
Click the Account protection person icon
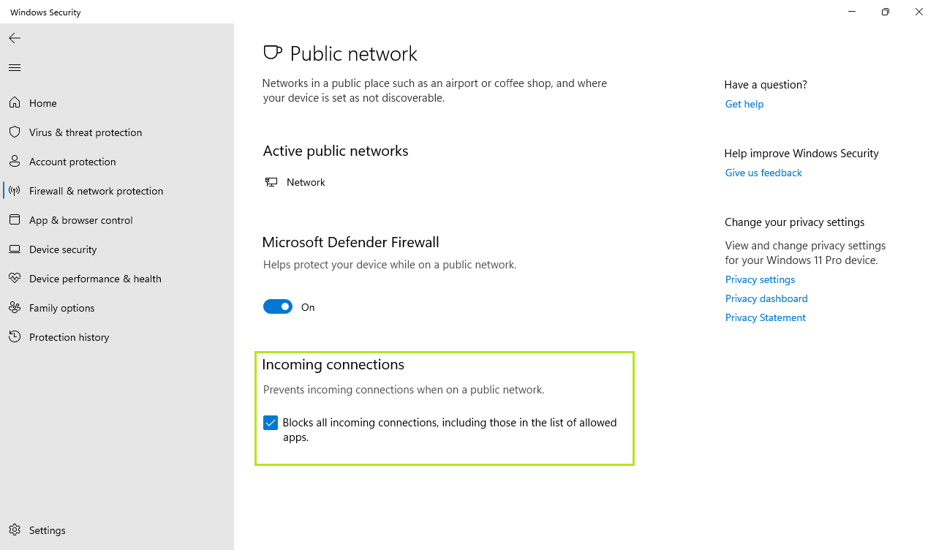point(15,162)
